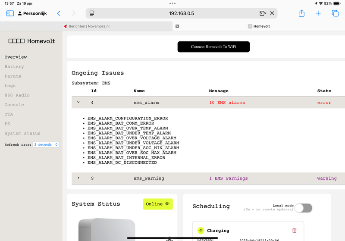Click the State column header
This screenshot has width=345, height=241.
coord(324,91)
